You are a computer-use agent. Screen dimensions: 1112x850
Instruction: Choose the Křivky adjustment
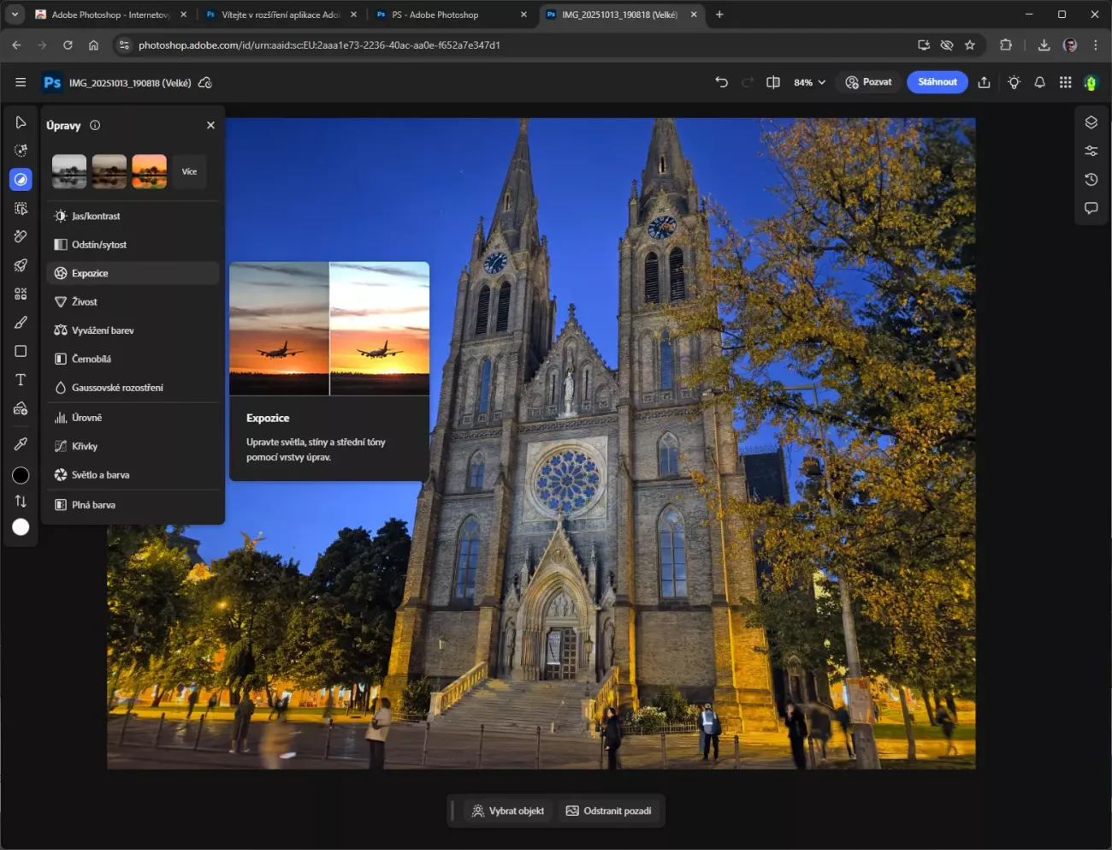tap(85, 446)
